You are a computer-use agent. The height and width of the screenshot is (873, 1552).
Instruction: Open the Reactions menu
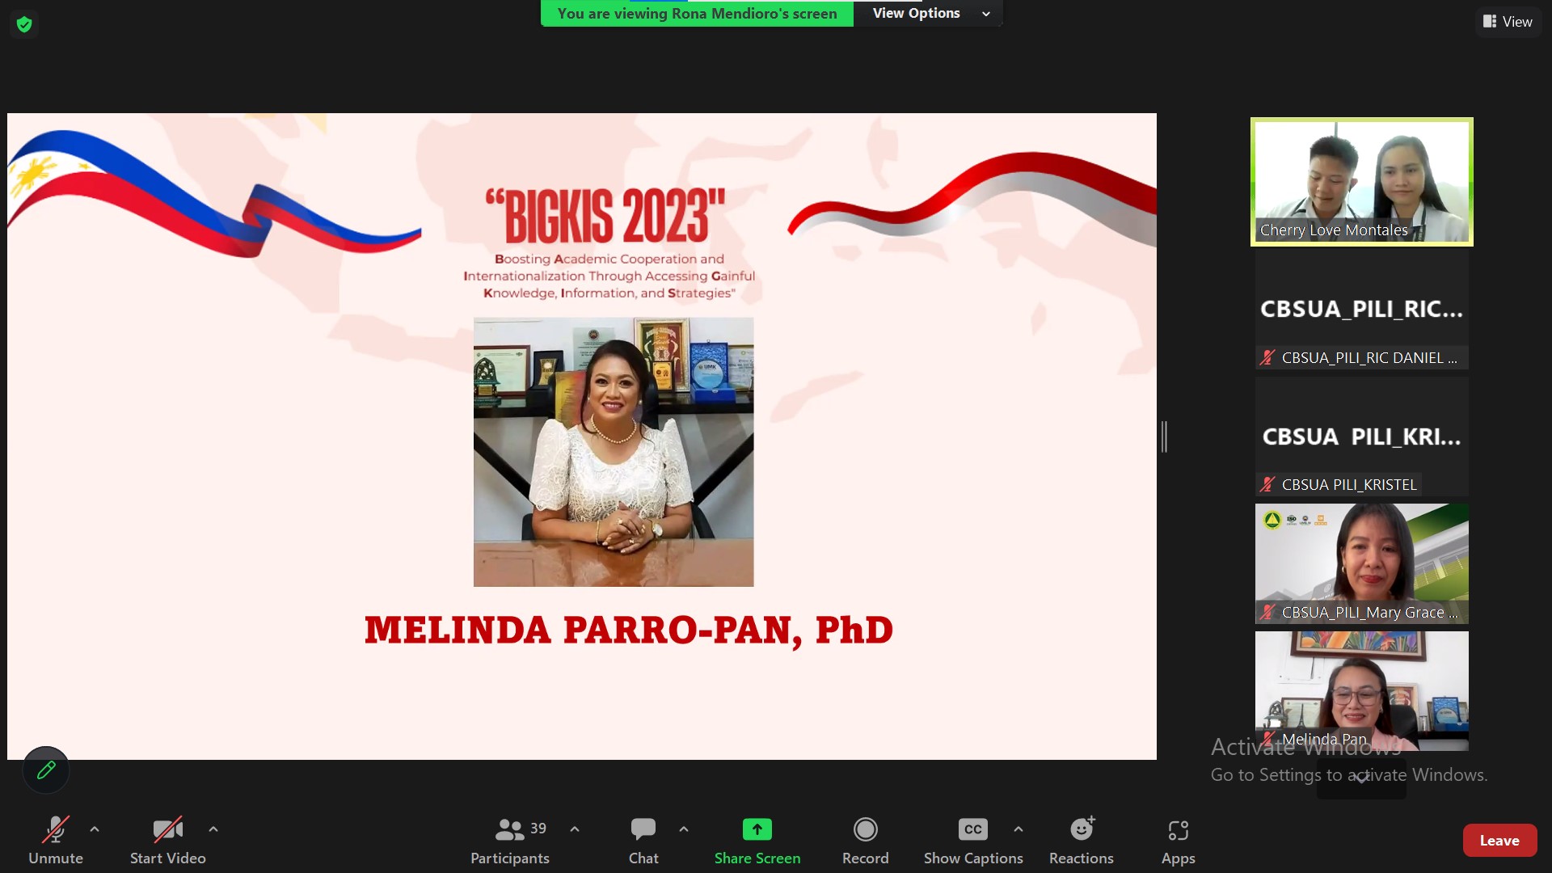point(1081,841)
